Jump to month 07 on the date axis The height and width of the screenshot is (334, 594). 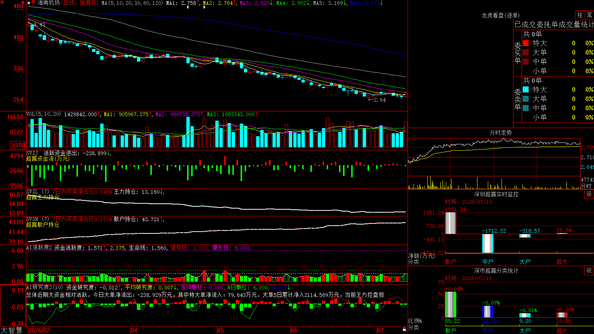[x=381, y=330]
